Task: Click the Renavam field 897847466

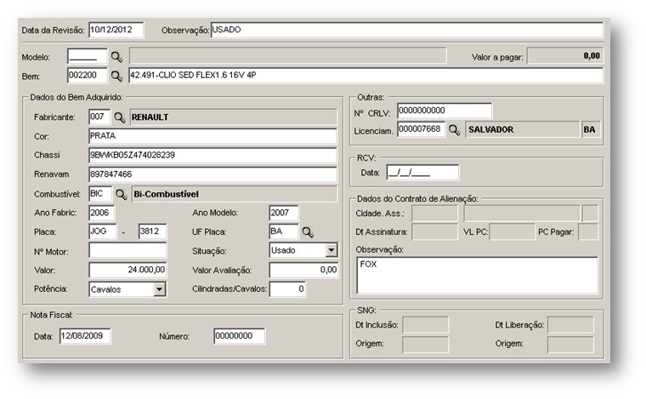Action: (x=213, y=174)
